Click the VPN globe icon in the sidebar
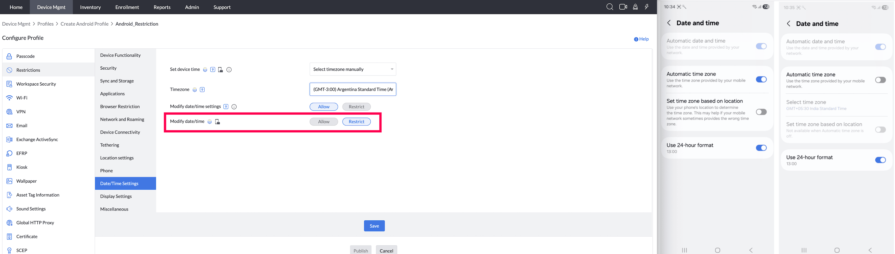Image resolution: width=895 pixels, height=254 pixels. tap(9, 111)
